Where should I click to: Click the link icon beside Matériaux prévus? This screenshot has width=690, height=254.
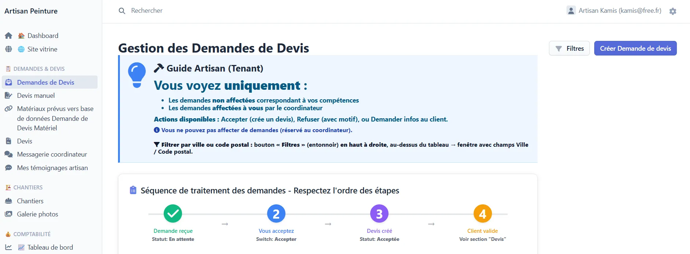8,109
